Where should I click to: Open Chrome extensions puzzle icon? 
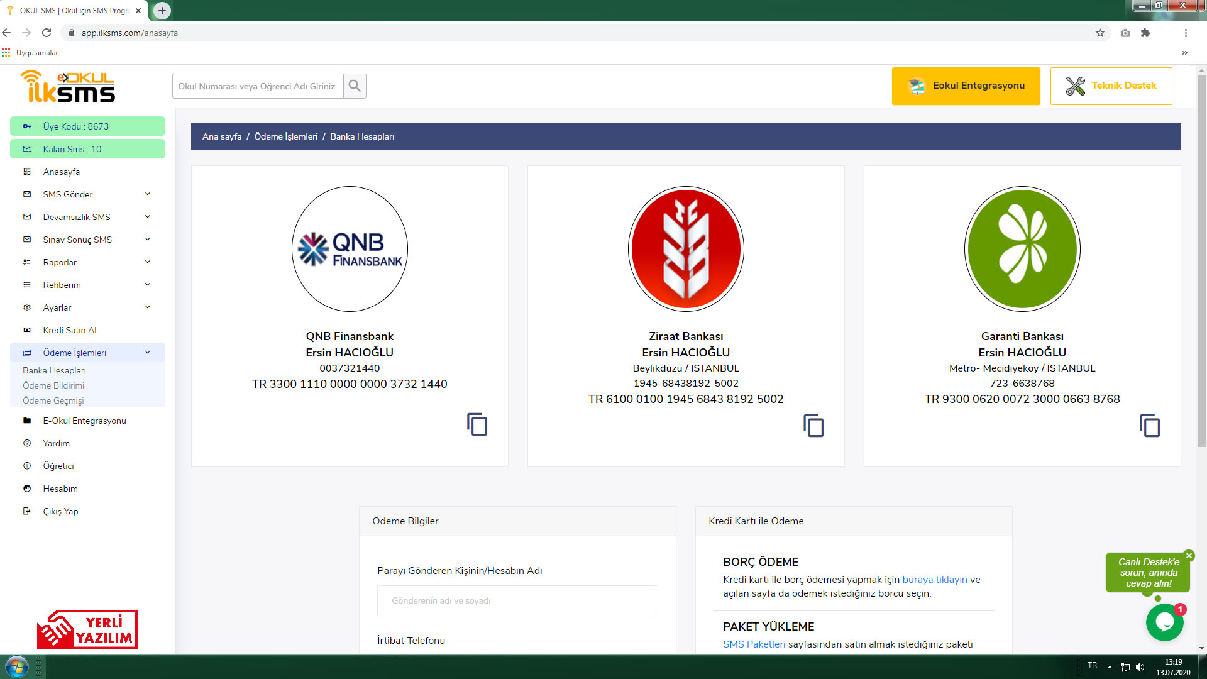(x=1145, y=33)
